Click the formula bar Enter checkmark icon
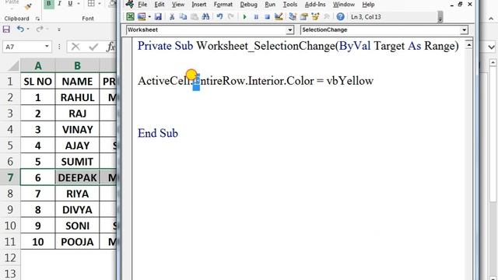 (x=93, y=47)
